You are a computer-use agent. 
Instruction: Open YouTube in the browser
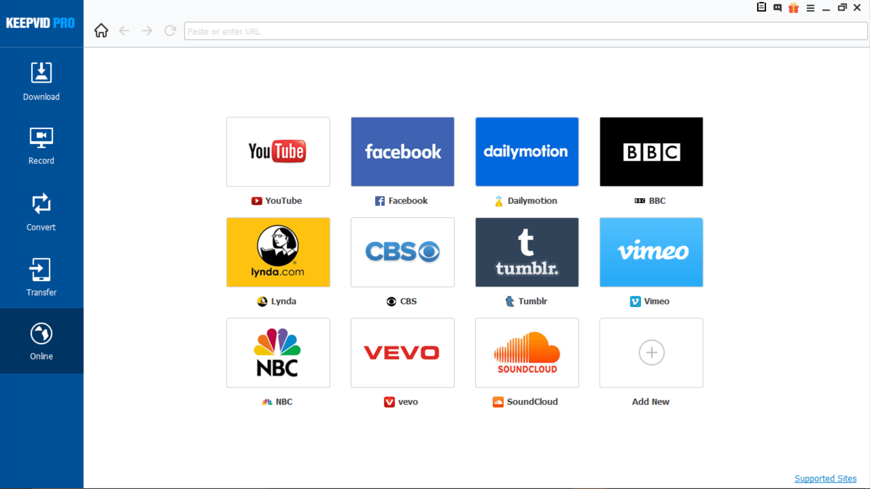278,151
